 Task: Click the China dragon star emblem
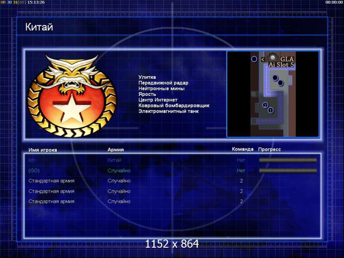(72, 96)
